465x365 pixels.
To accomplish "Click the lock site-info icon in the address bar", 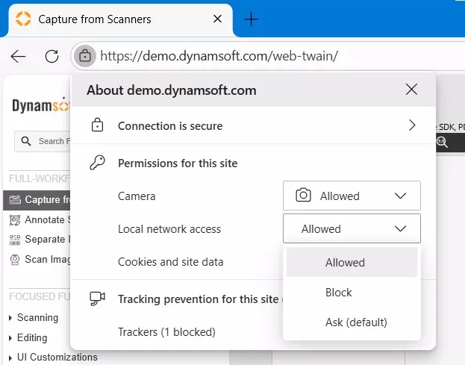I will pos(85,56).
